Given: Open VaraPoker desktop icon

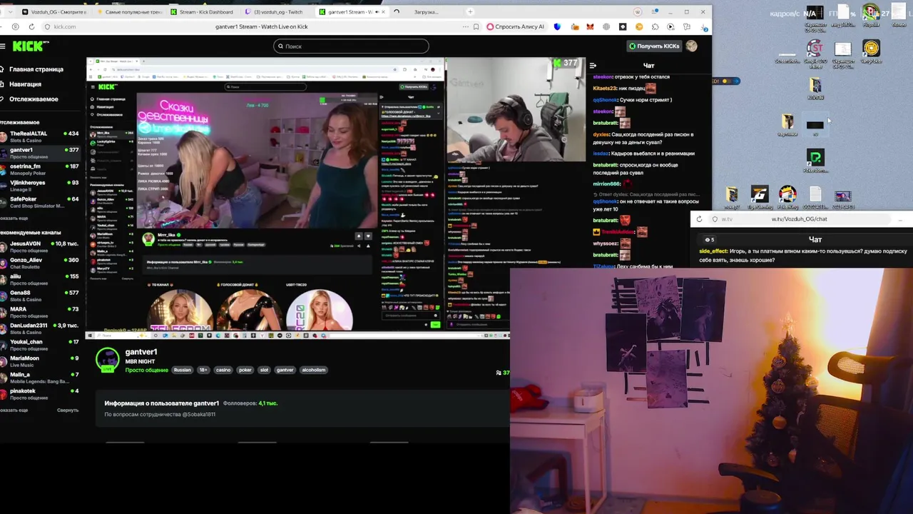Looking at the screenshot, I should pyautogui.click(x=871, y=53).
